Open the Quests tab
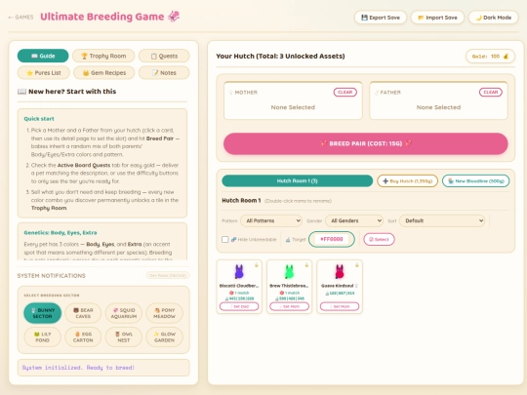The width and height of the screenshot is (527, 395). click(x=164, y=56)
